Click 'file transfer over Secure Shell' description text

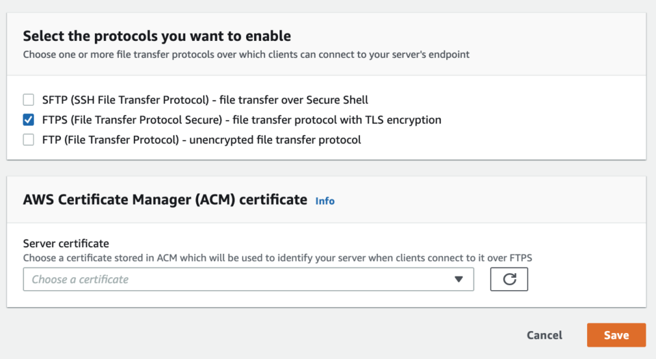click(x=294, y=100)
